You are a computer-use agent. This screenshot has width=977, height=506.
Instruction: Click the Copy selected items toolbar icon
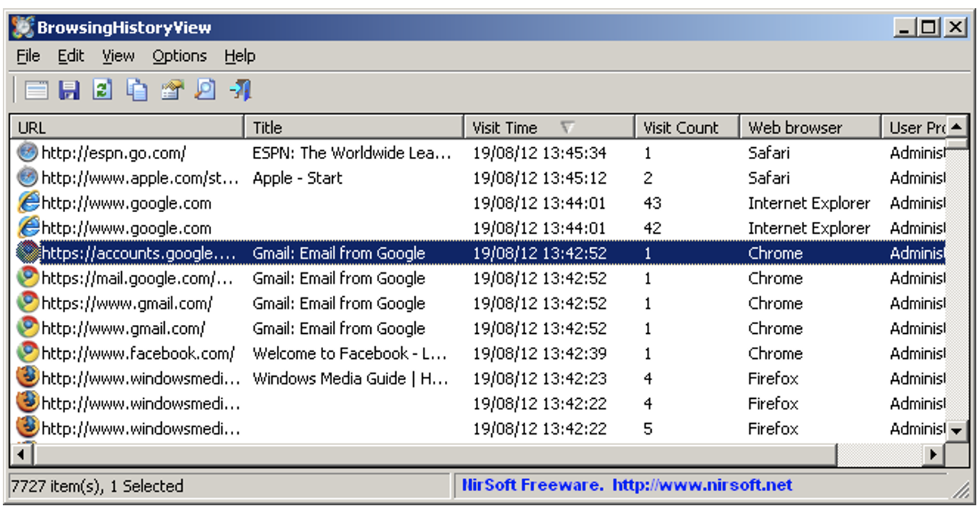click(137, 90)
